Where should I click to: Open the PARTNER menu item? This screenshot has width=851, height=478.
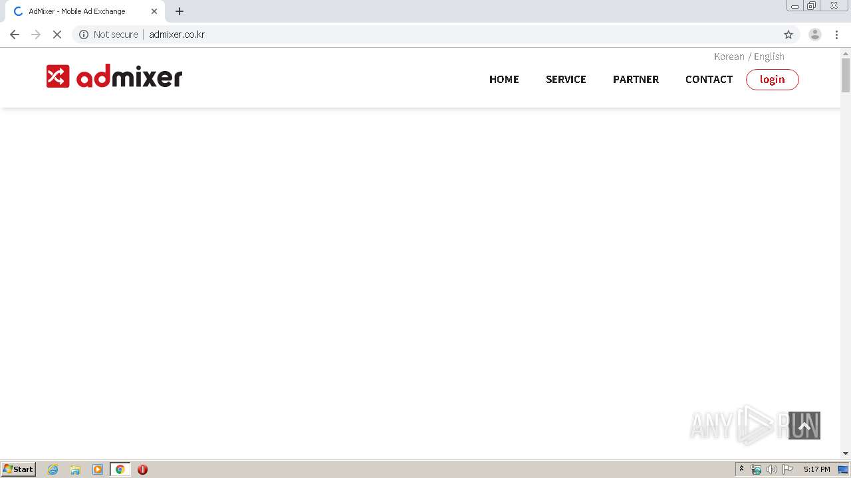tap(636, 79)
